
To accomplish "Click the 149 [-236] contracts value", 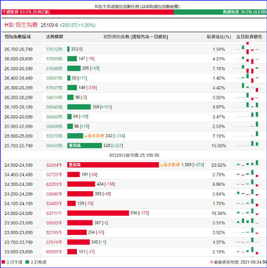I will pyautogui.click(x=88, y=88).
